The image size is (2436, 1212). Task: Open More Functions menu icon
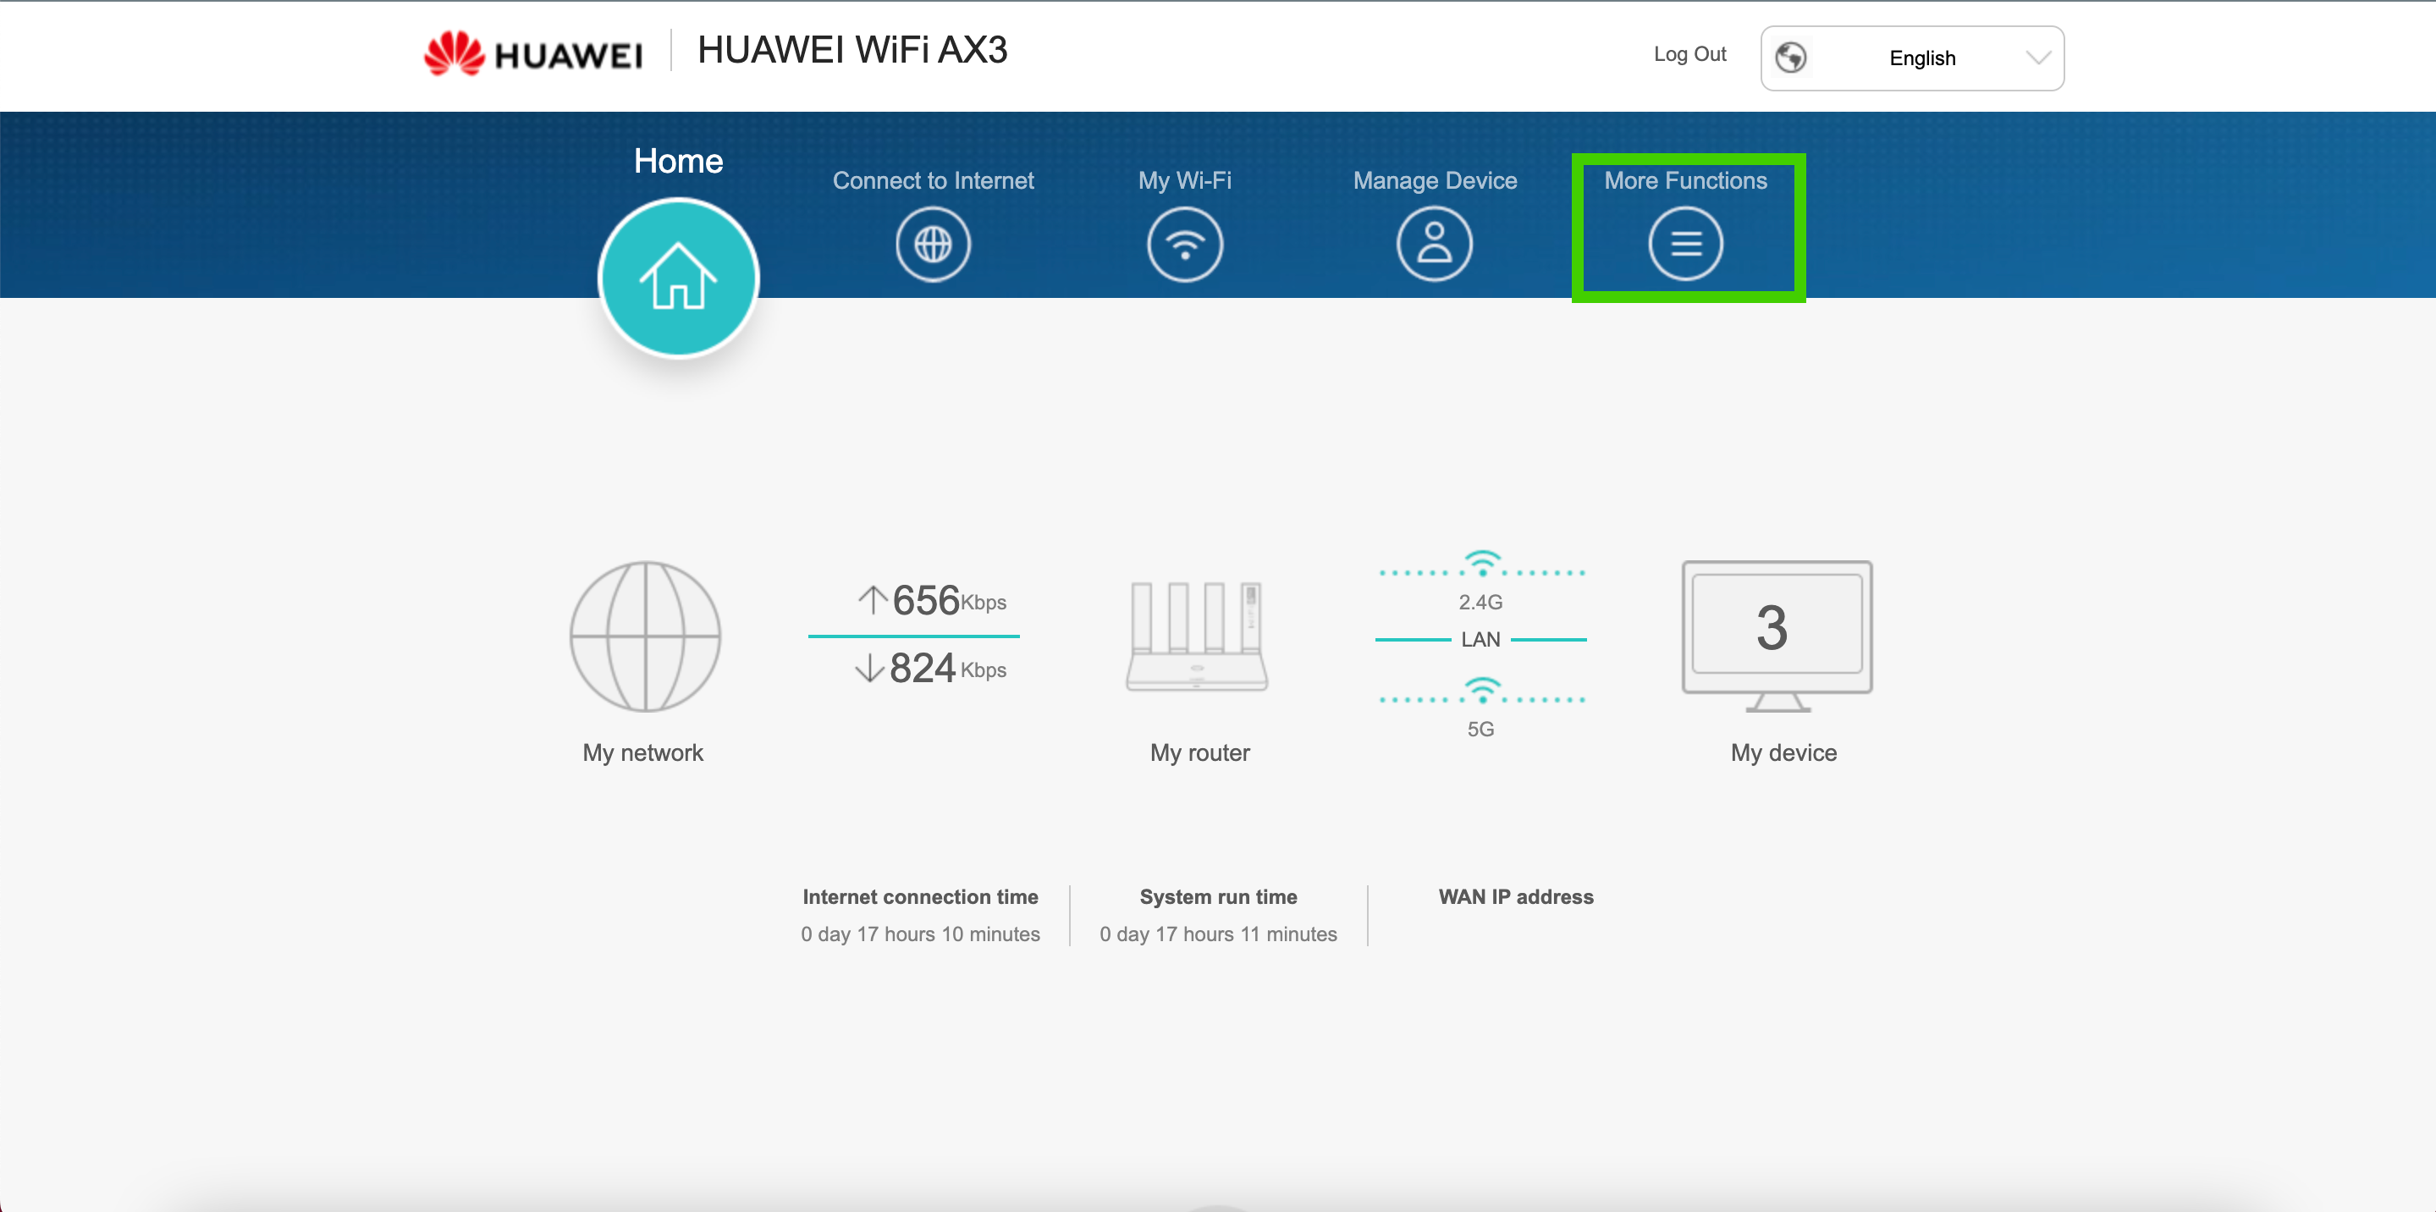tap(1685, 245)
